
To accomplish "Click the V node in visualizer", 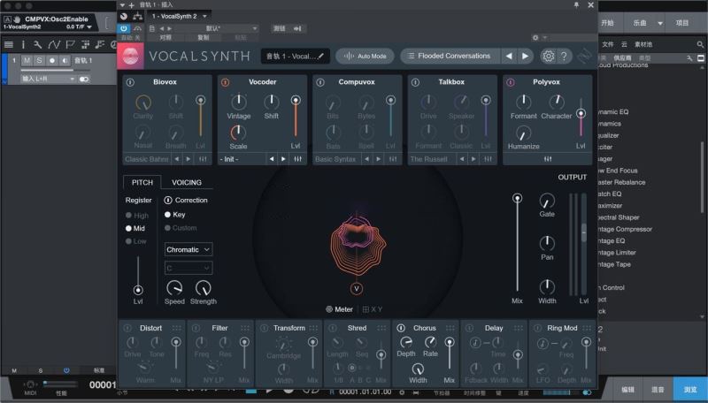I will tap(357, 288).
